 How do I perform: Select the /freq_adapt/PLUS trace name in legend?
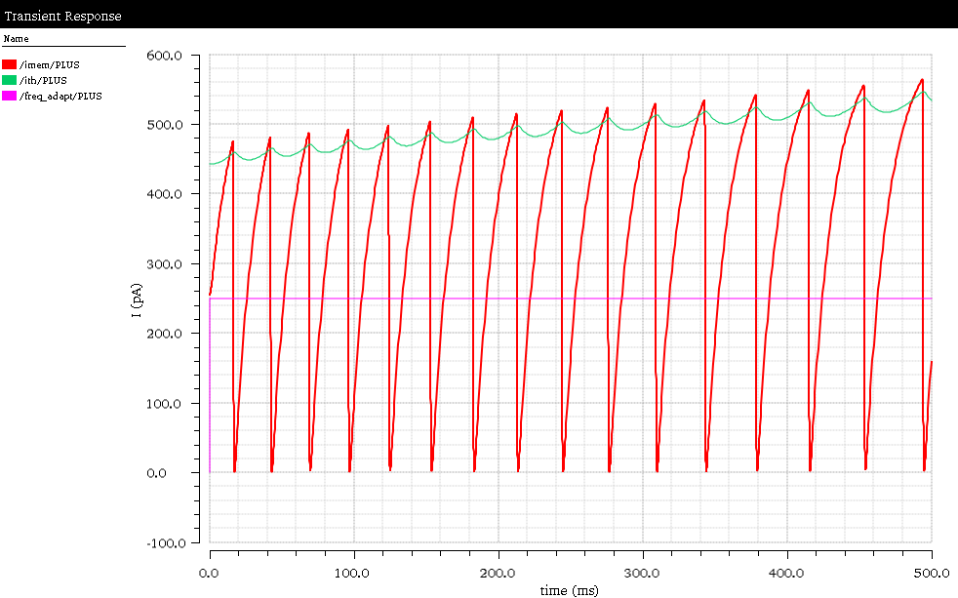pos(61,97)
